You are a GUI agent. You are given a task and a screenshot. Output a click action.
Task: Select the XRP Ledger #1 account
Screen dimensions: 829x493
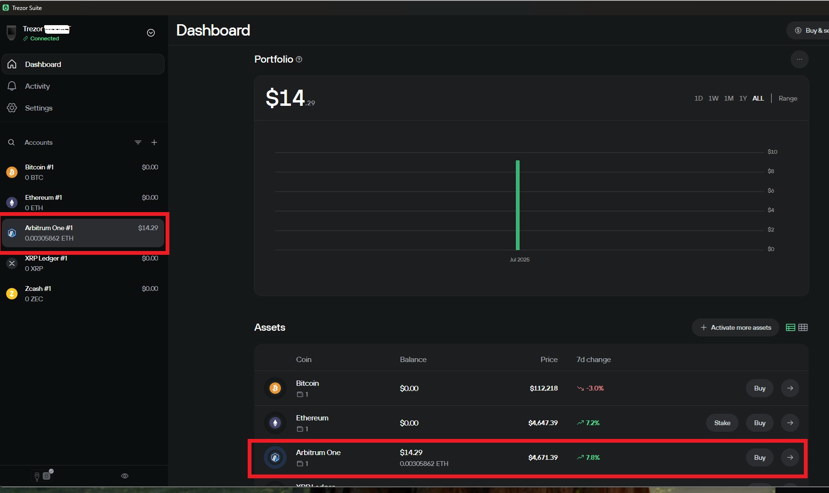pyautogui.click(x=83, y=263)
